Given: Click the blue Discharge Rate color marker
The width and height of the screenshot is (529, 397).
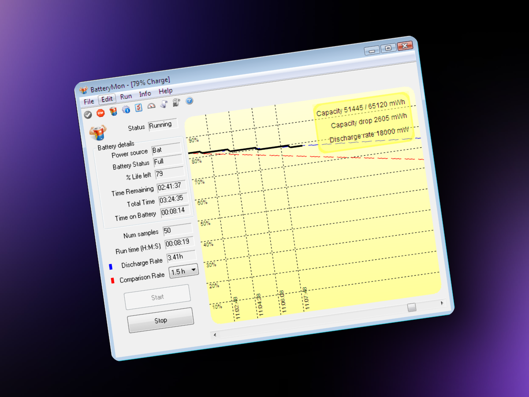Looking at the screenshot, I should click(111, 267).
